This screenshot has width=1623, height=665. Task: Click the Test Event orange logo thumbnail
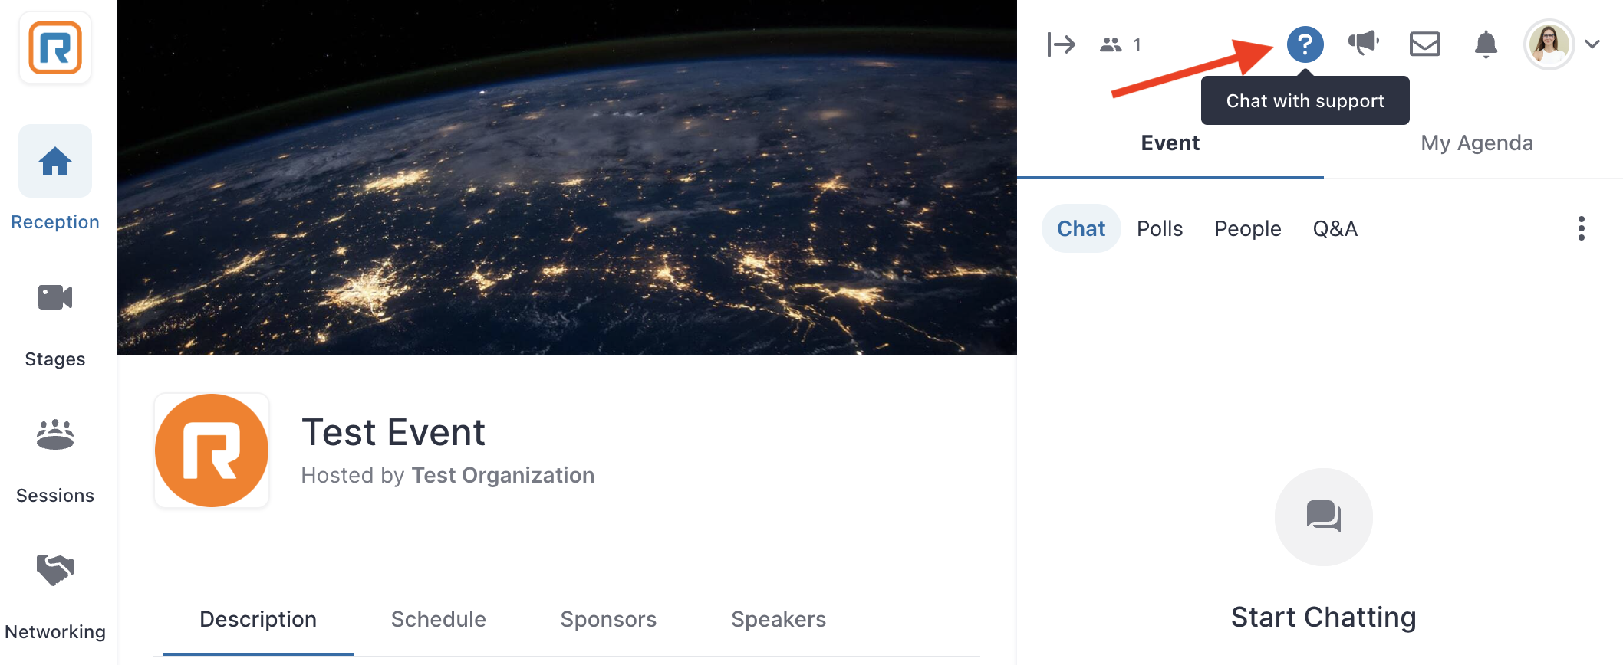[212, 450]
